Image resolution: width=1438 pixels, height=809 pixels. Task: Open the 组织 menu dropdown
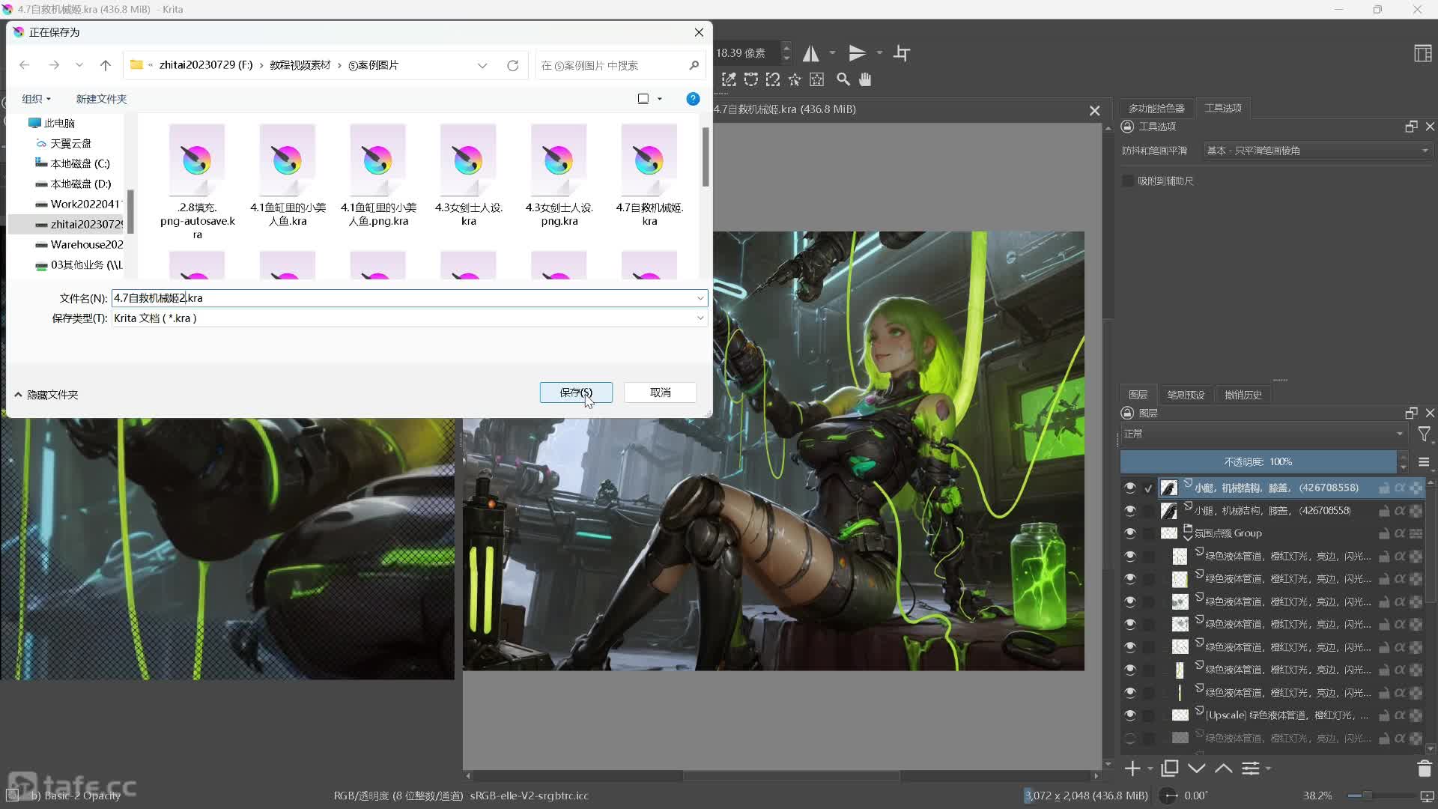[x=36, y=99]
